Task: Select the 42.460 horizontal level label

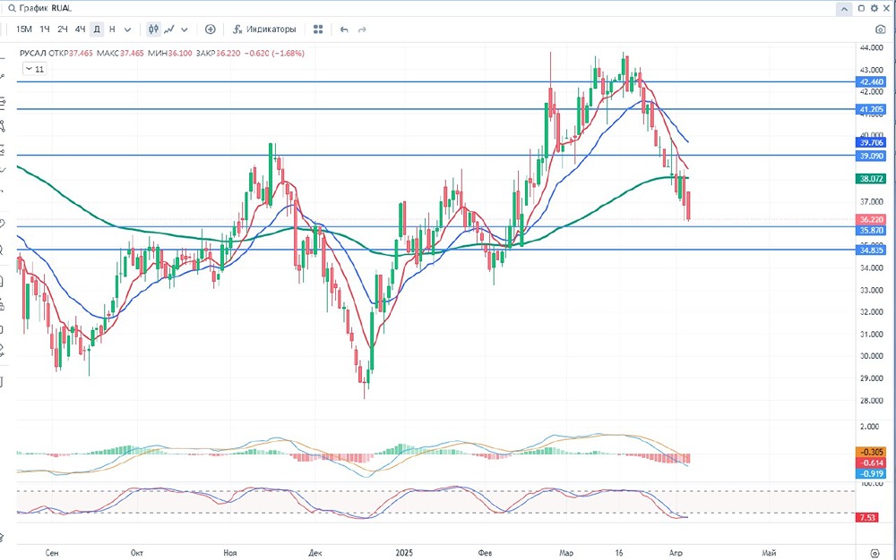Action: click(x=871, y=82)
